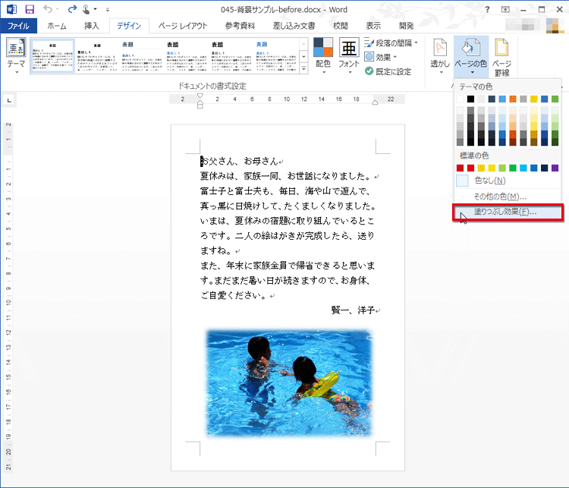Pick the green theme color swatch
569x488 pixels.
(555, 99)
